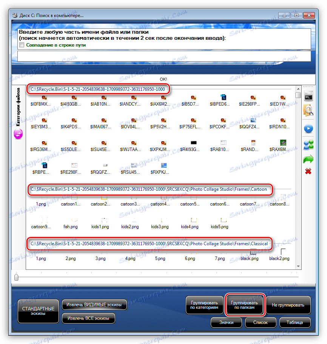Select the $I0FBMX... file icon
This screenshot has height=344, width=327.
click(x=44, y=98)
